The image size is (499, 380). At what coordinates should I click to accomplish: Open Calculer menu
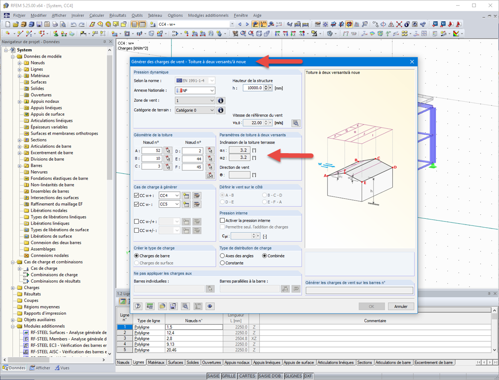pos(97,15)
